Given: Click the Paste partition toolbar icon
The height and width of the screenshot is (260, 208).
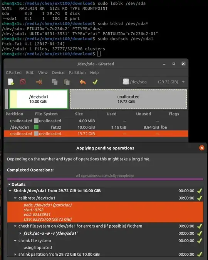Looking at the screenshot, I should 67,82.
